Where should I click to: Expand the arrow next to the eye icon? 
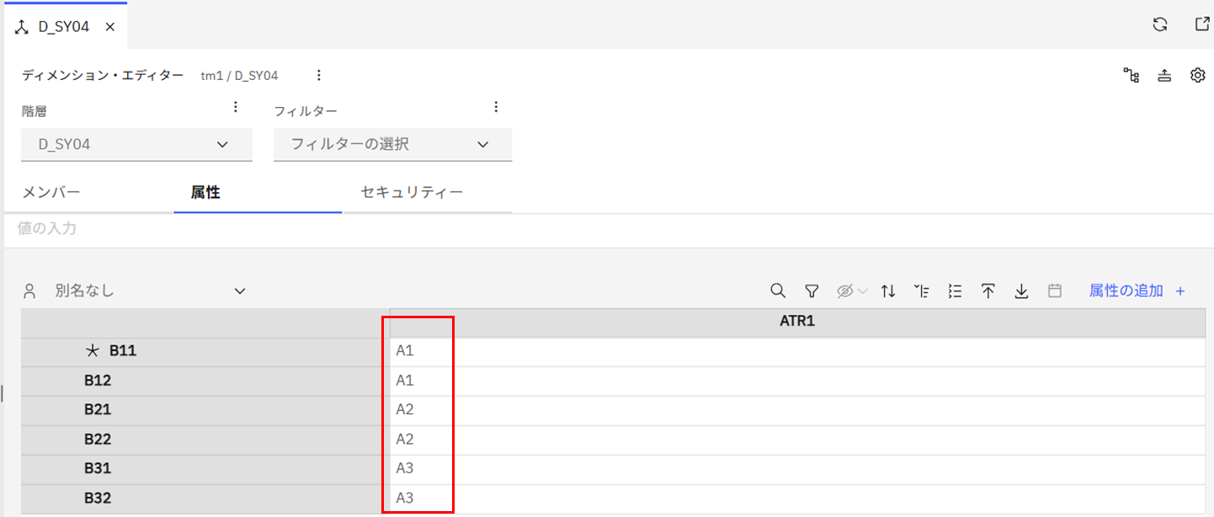[862, 291]
